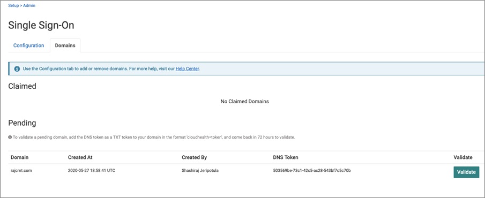Viewport: 485px width, 198px height.
Task: Click the info icon in blue banner
Action: tap(17, 68)
